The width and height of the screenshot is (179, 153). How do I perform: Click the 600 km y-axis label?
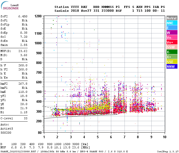pyautogui.click(x=39, y=82)
